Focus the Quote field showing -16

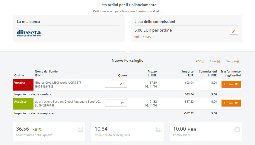[116, 84]
